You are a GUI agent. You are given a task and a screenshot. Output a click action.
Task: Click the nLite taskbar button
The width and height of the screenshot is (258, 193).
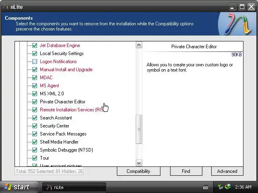coord(74,187)
